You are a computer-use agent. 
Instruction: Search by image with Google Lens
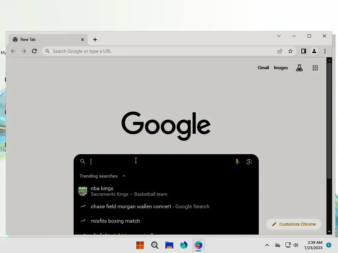tap(249, 161)
